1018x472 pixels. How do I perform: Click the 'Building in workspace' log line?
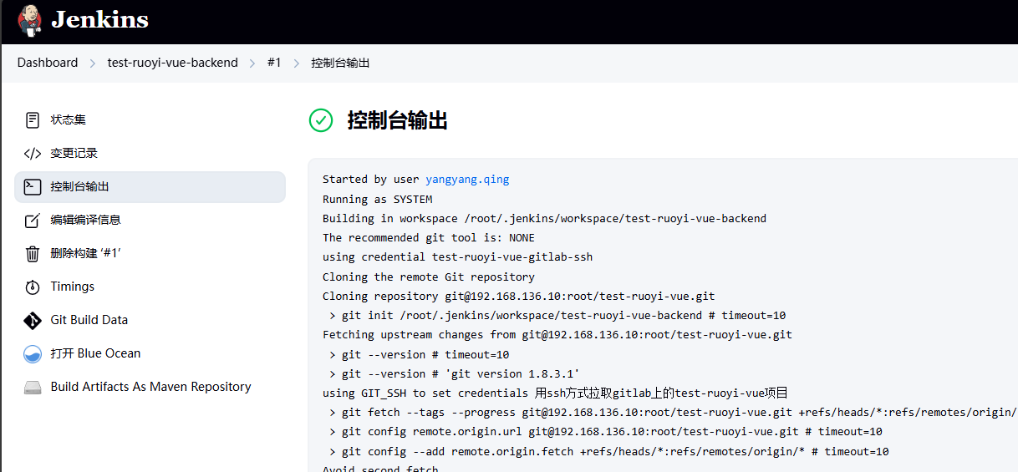[x=544, y=219]
